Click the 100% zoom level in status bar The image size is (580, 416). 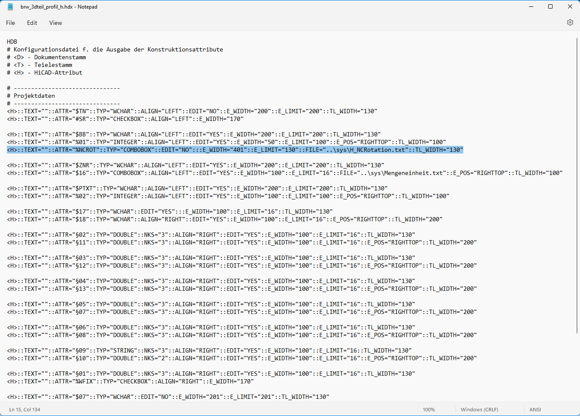tap(429, 410)
